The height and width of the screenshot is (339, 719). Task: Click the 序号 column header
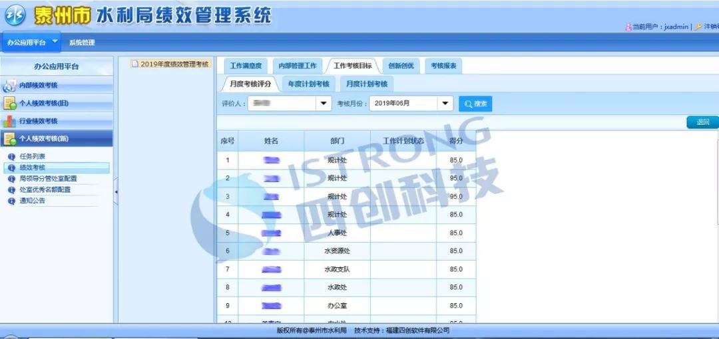point(228,141)
